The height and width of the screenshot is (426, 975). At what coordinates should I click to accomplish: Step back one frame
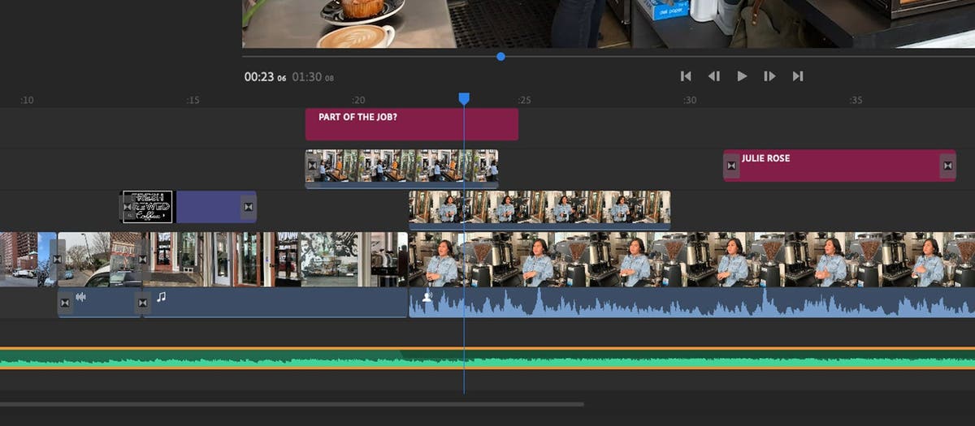click(714, 76)
